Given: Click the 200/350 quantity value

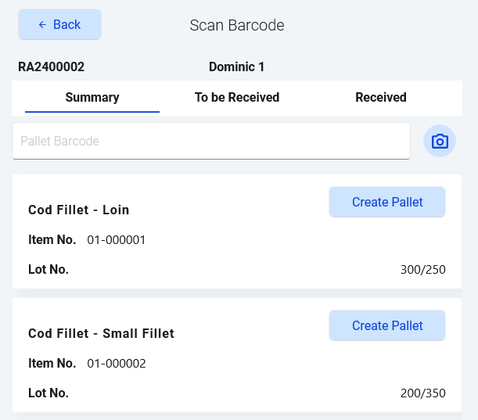Looking at the screenshot, I should click(422, 393).
